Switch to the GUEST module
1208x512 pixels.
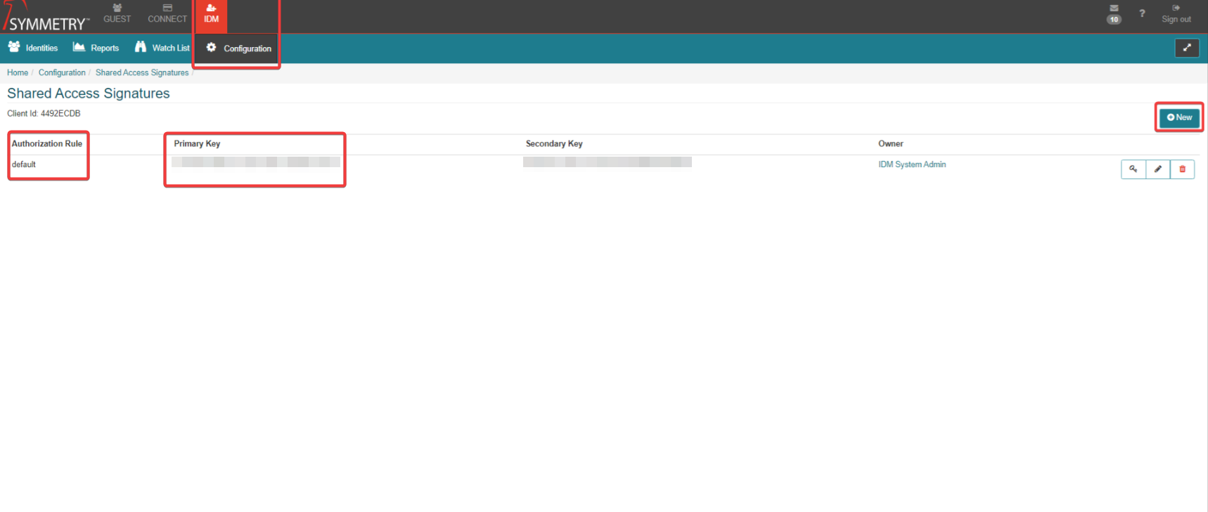(x=117, y=14)
